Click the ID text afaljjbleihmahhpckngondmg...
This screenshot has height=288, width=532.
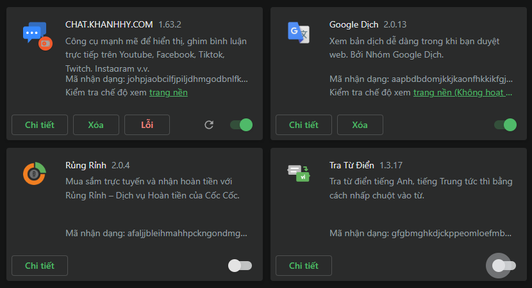187,233
